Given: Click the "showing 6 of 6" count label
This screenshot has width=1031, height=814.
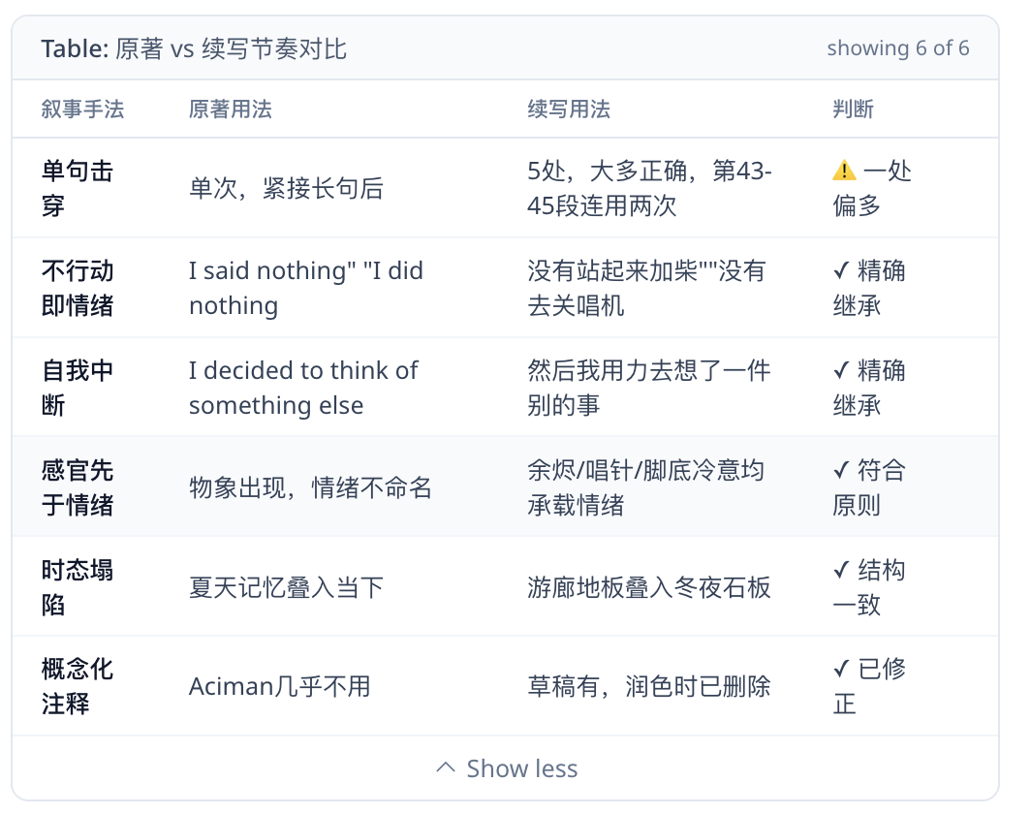Looking at the screenshot, I should 897,48.
